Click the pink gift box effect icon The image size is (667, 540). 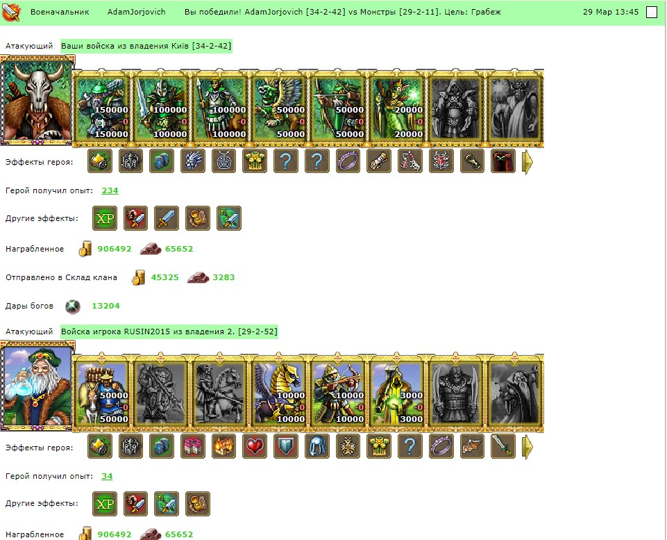193,446
